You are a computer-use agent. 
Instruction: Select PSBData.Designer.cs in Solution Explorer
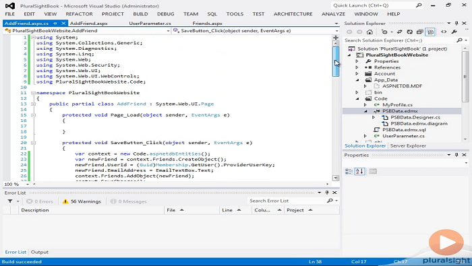click(415, 117)
